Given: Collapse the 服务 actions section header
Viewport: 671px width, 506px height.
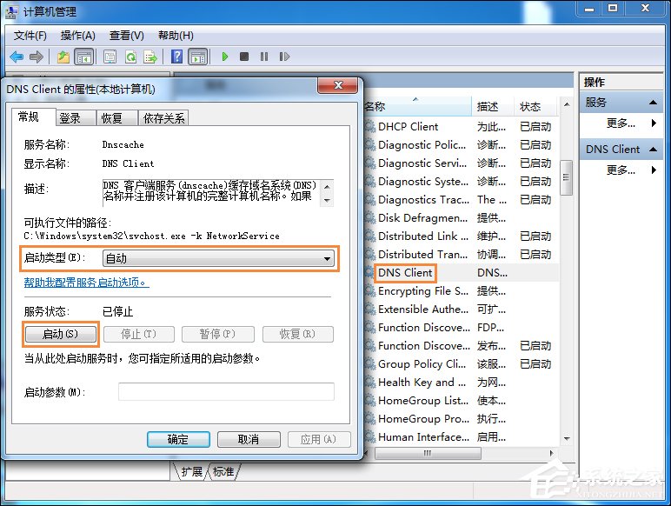Looking at the screenshot, I should [x=621, y=102].
